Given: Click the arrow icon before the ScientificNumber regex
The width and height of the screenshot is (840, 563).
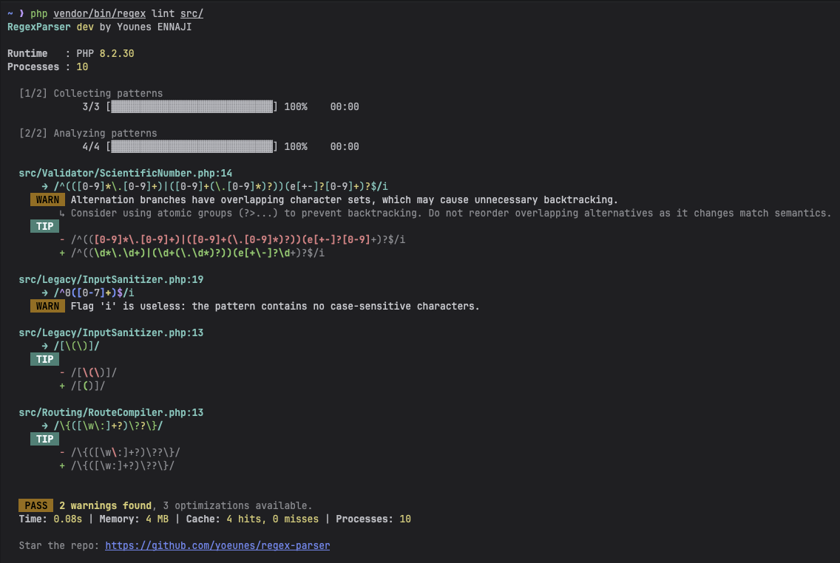Looking at the screenshot, I should [x=46, y=186].
